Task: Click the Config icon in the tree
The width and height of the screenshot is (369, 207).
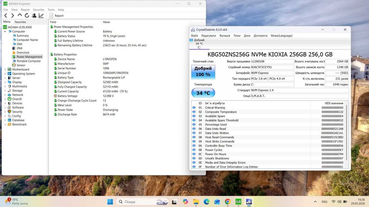Action: 10,116
